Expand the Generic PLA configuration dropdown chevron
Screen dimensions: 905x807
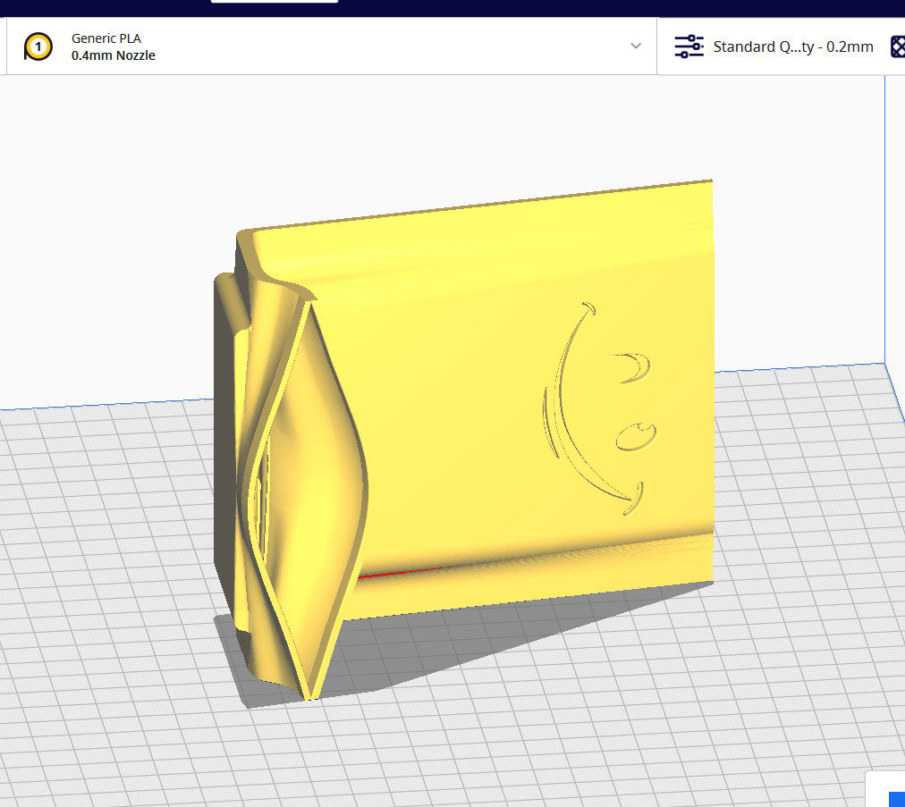point(636,46)
